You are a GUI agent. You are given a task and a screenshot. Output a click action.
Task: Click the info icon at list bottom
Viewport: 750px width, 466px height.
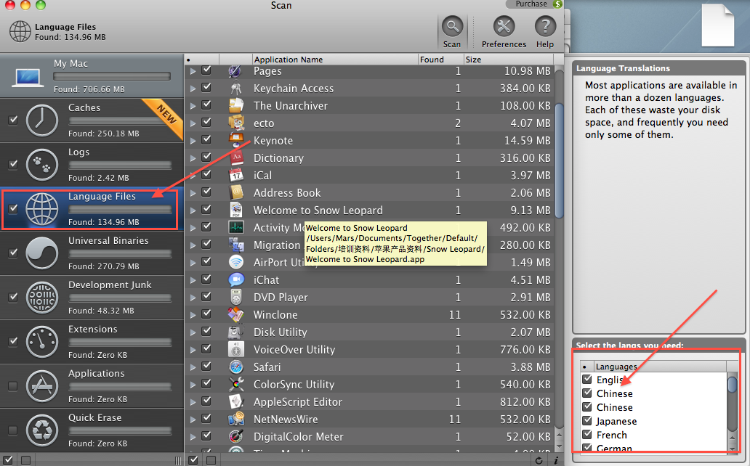(x=556, y=460)
